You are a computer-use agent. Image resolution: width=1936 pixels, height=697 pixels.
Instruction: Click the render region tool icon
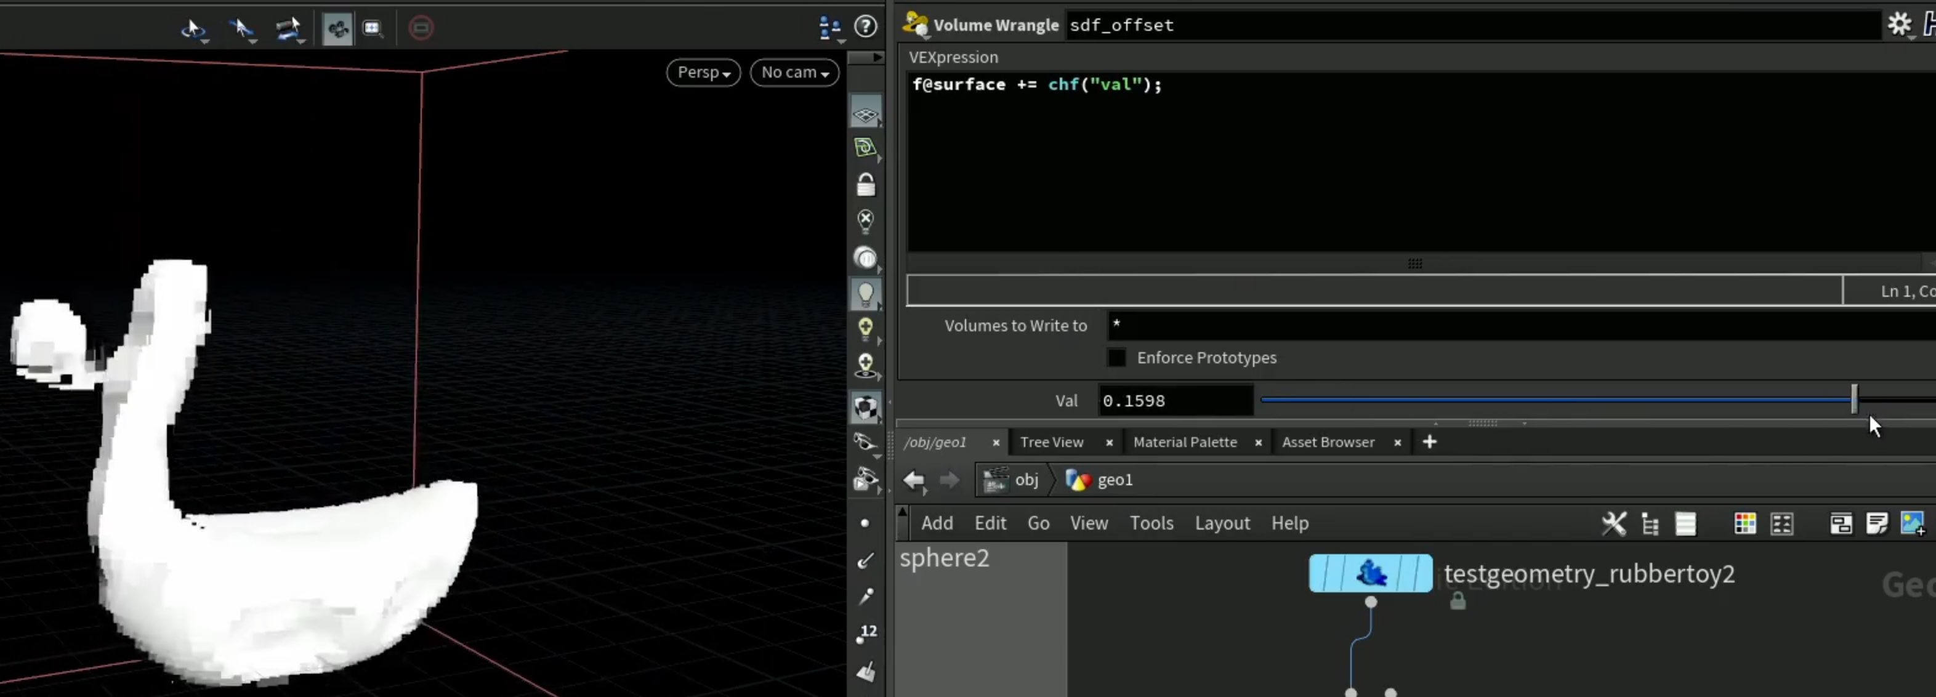373,28
